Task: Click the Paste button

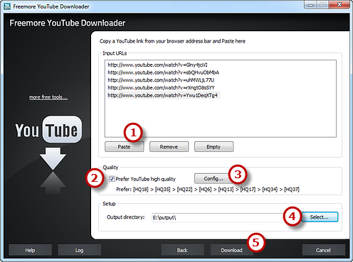Action: tap(124, 147)
